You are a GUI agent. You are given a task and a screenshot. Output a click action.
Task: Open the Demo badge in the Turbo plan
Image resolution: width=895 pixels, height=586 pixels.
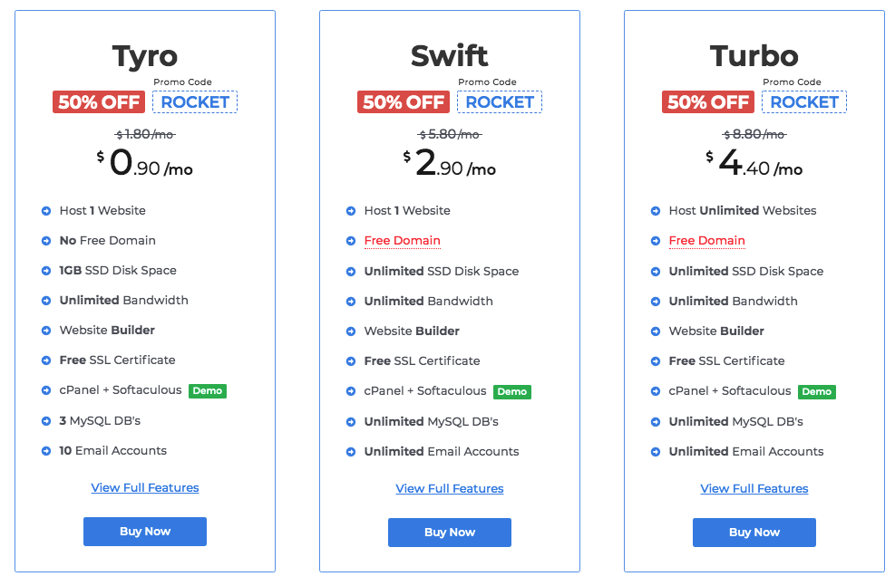point(816,392)
